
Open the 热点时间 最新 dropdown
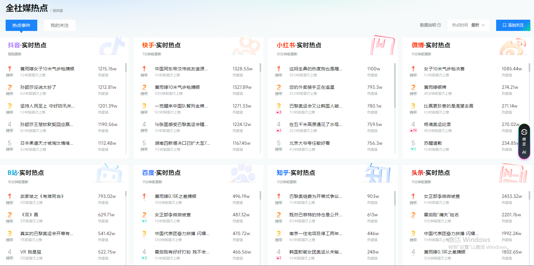click(468, 25)
